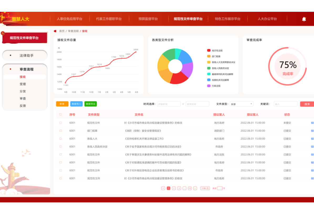
Task: Go to next page with right arrow
Action: point(195,188)
